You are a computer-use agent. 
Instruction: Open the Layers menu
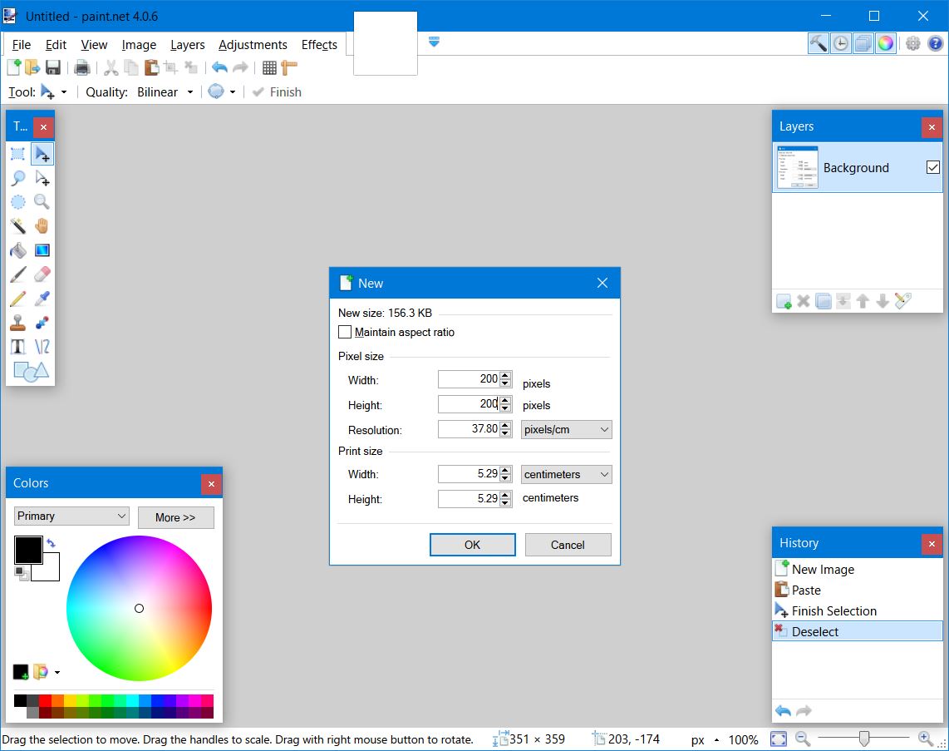[x=187, y=45]
